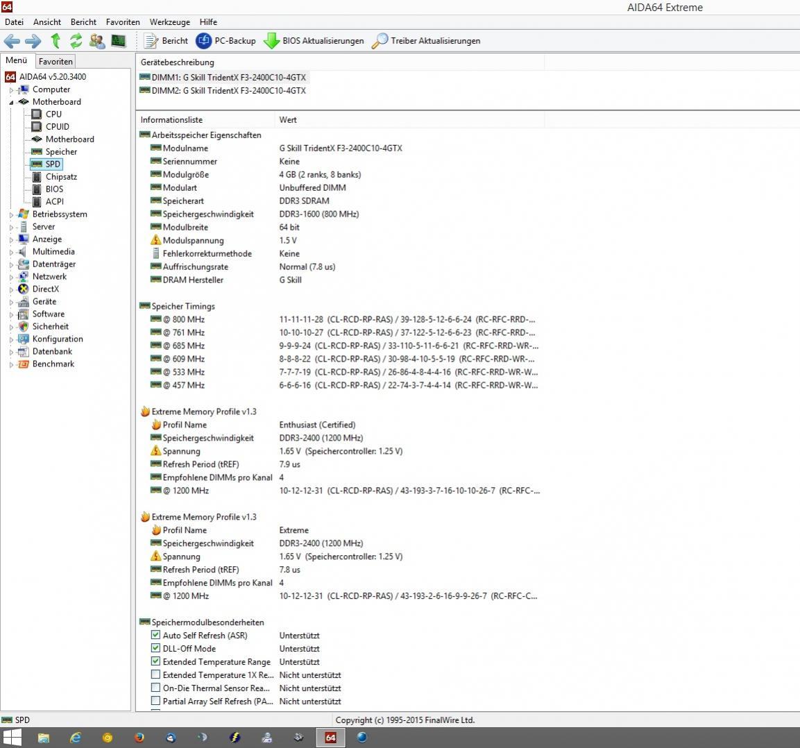Check Extended Temperature 1X Refresh checkbox
The width and height of the screenshot is (800, 748).
point(155,674)
